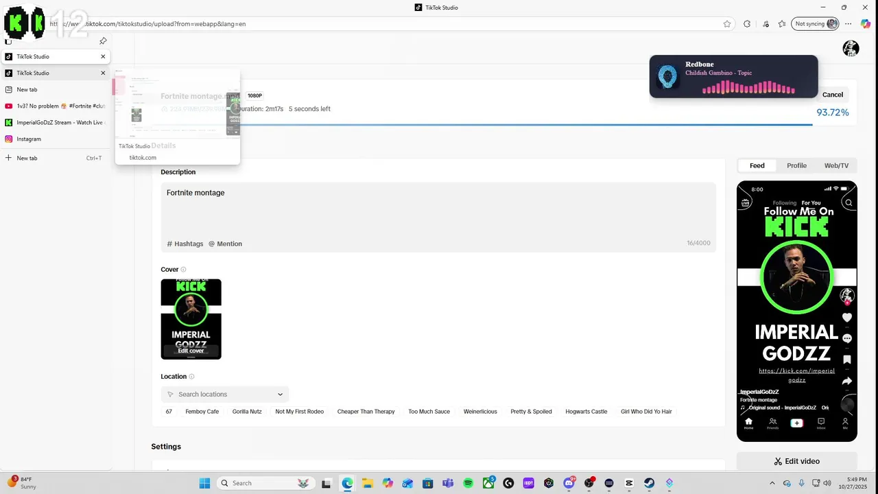The width and height of the screenshot is (878, 494).
Task: Switch to the Feed preview tab
Action: [757, 165]
